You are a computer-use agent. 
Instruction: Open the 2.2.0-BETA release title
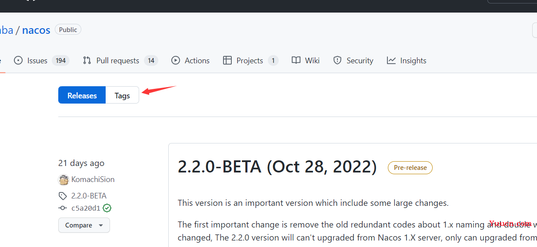pyautogui.click(x=277, y=167)
